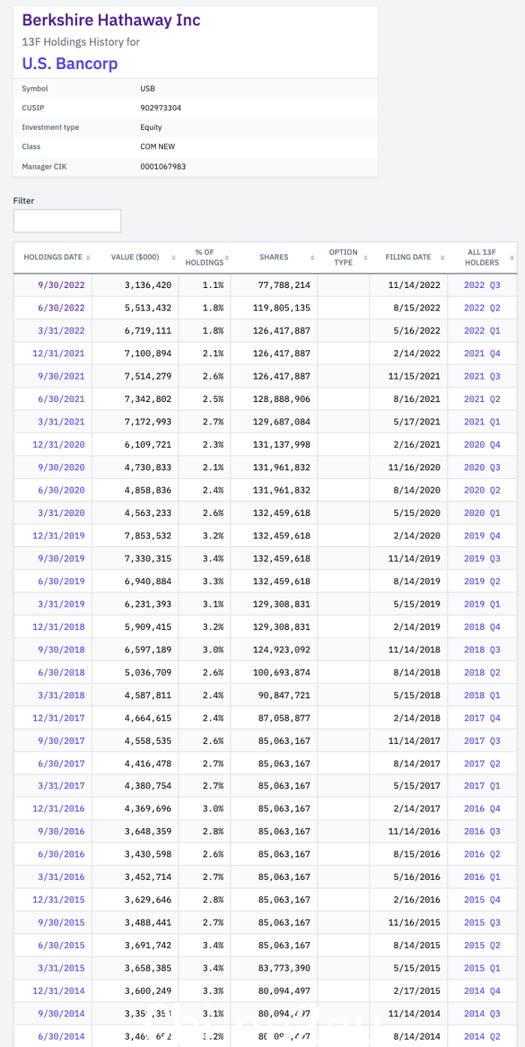Open the 3/31/2021 holdings date link
This screenshot has width=525, height=1047.
click(x=61, y=421)
